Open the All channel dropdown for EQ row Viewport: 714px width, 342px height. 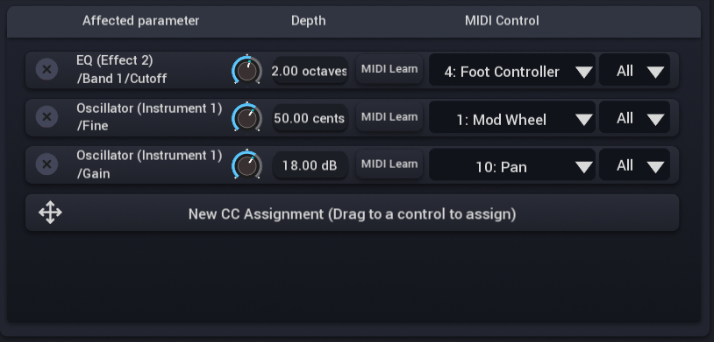[634, 70]
